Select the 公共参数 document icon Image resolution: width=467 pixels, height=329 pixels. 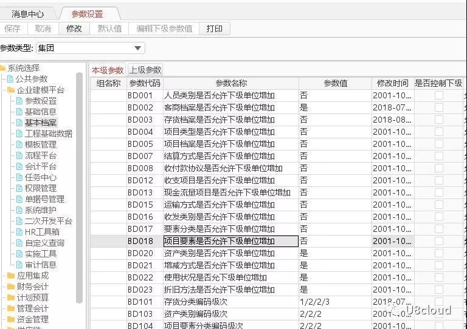coord(10,79)
